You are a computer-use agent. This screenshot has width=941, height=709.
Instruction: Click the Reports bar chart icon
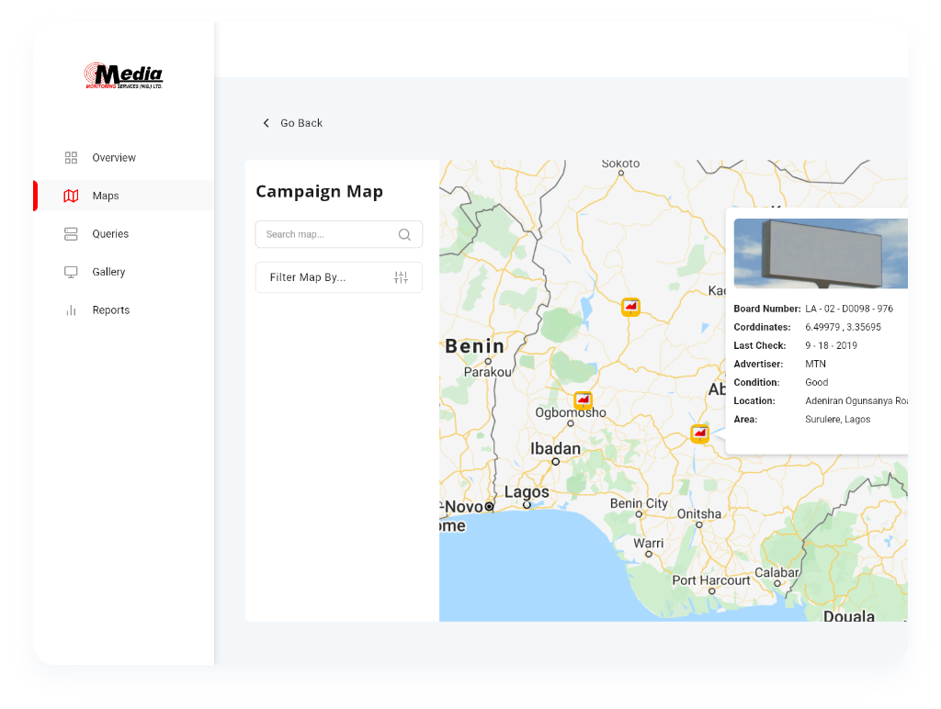tap(71, 310)
